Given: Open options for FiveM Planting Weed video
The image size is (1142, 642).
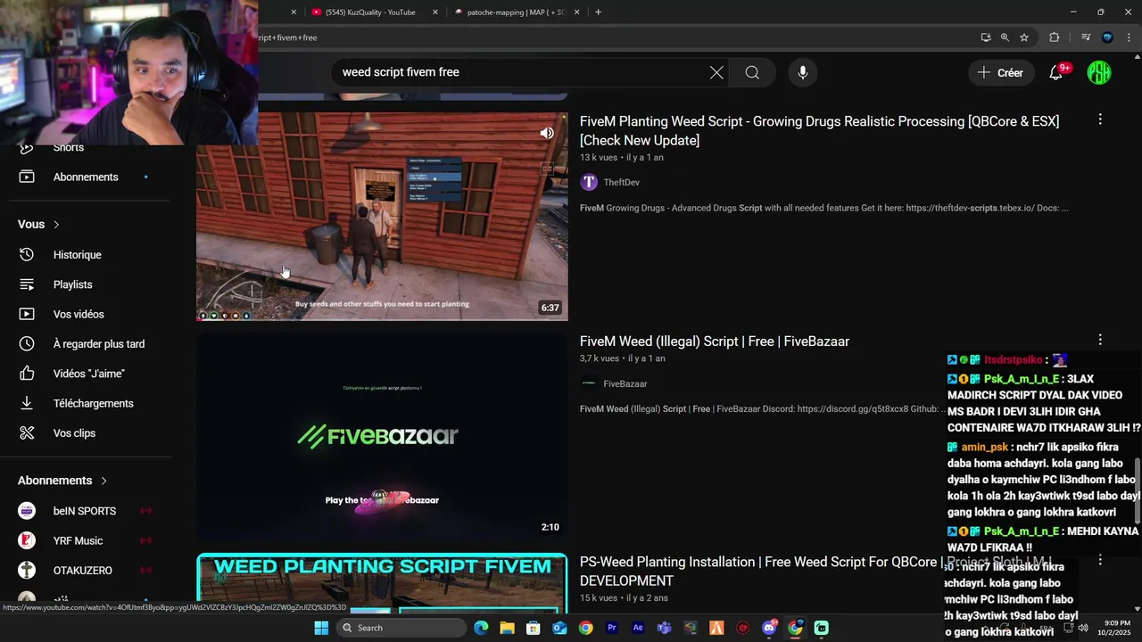Looking at the screenshot, I should [x=1100, y=119].
